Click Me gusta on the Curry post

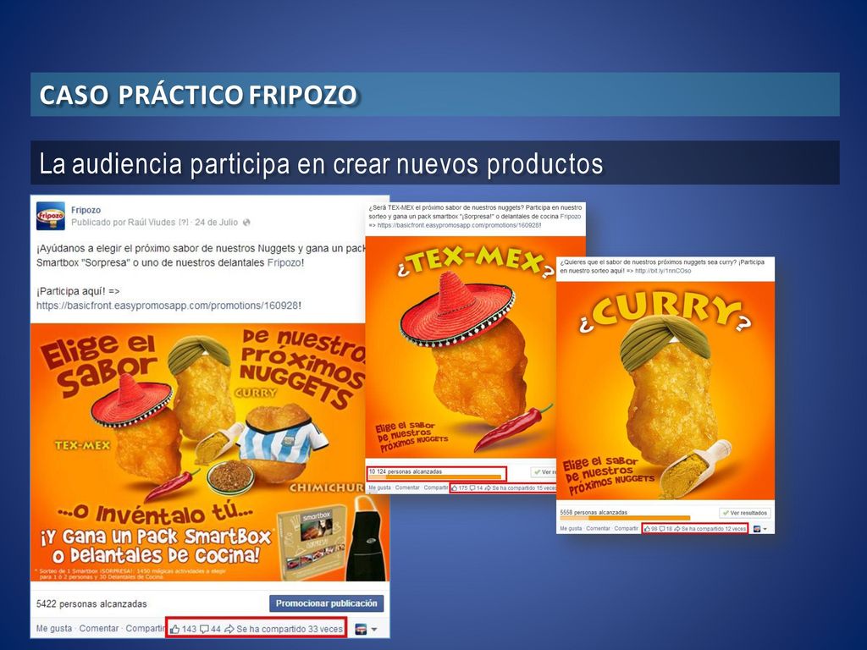click(x=571, y=528)
